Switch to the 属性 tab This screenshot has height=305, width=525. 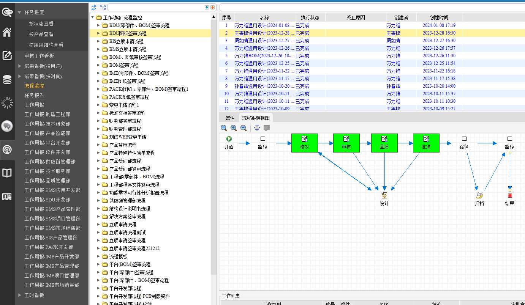click(230, 118)
